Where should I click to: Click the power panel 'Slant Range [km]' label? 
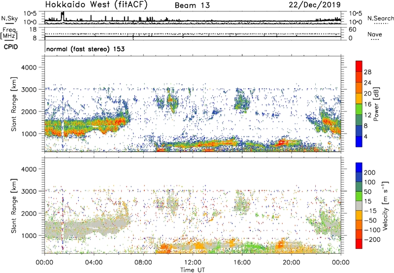tap(14, 104)
